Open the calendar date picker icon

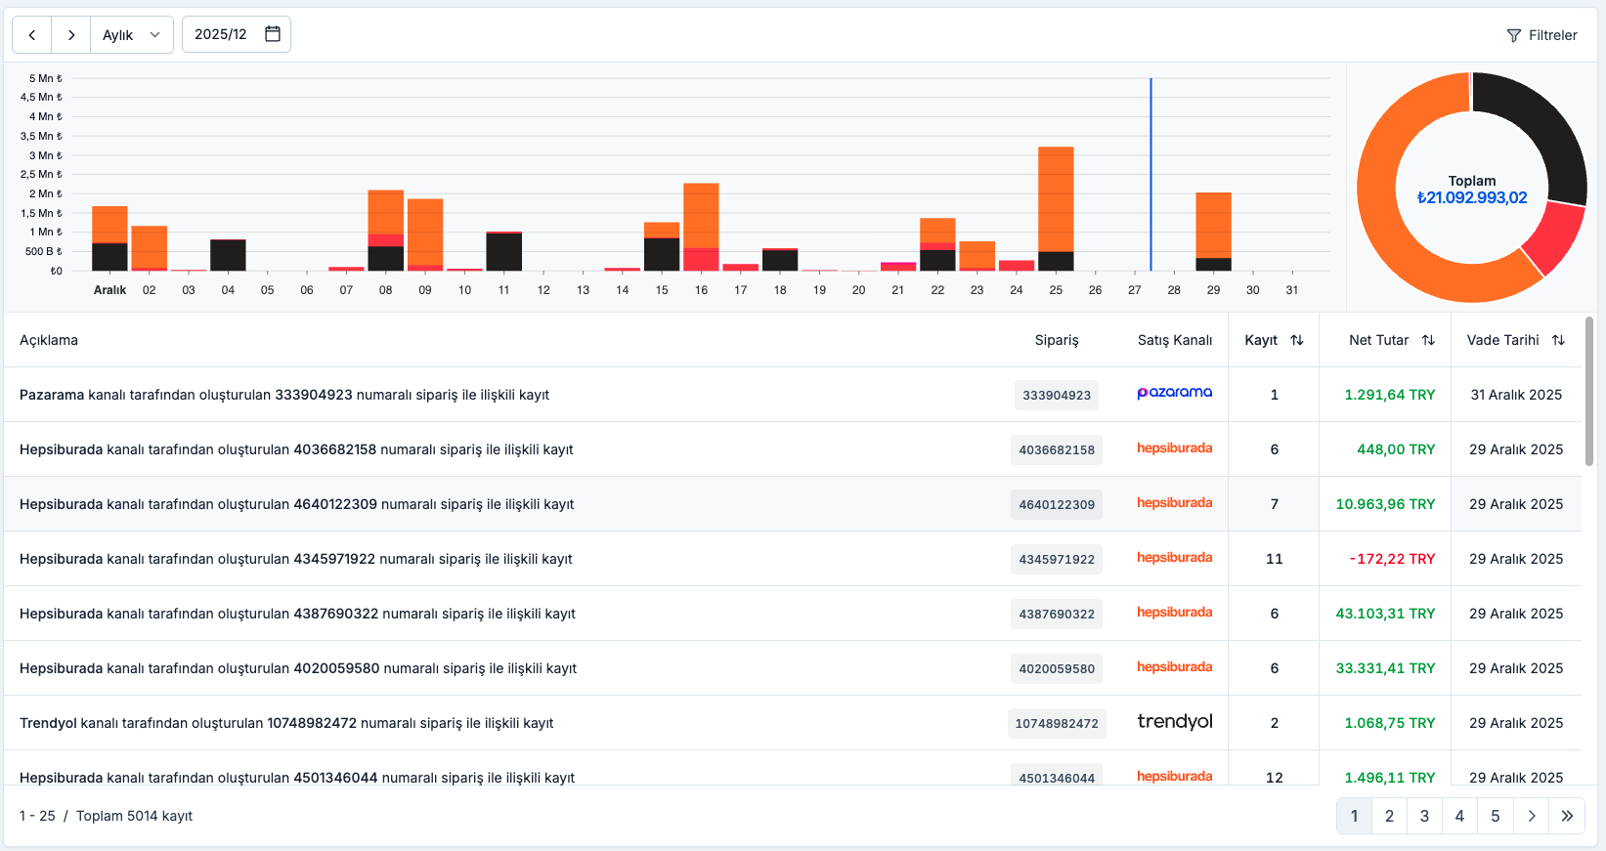273,34
